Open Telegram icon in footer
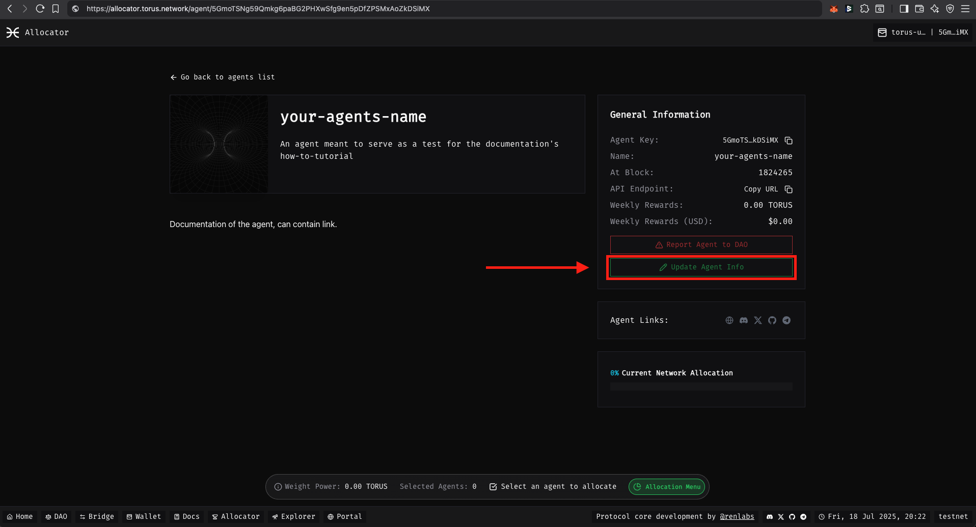 tap(803, 517)
